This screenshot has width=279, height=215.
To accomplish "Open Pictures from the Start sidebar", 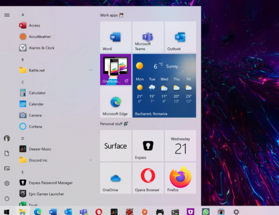I will 7,168.
